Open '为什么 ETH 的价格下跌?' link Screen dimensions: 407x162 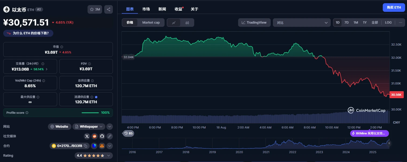coord(28,33)
